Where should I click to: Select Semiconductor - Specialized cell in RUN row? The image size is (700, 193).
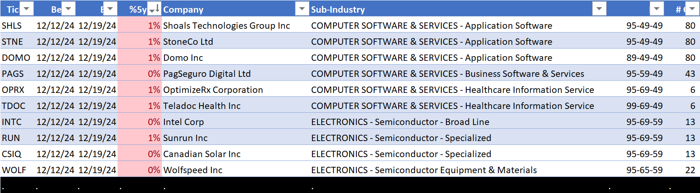pos(401,138)
